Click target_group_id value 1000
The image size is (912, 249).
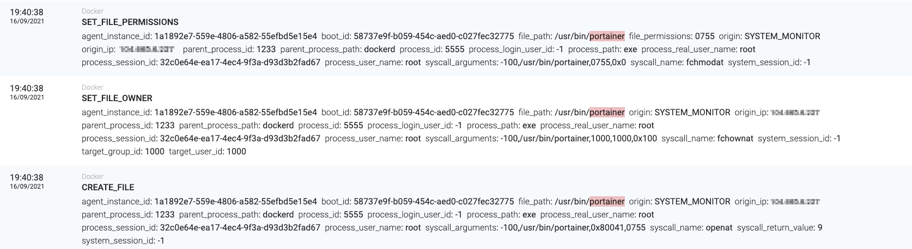pos(155,152)
